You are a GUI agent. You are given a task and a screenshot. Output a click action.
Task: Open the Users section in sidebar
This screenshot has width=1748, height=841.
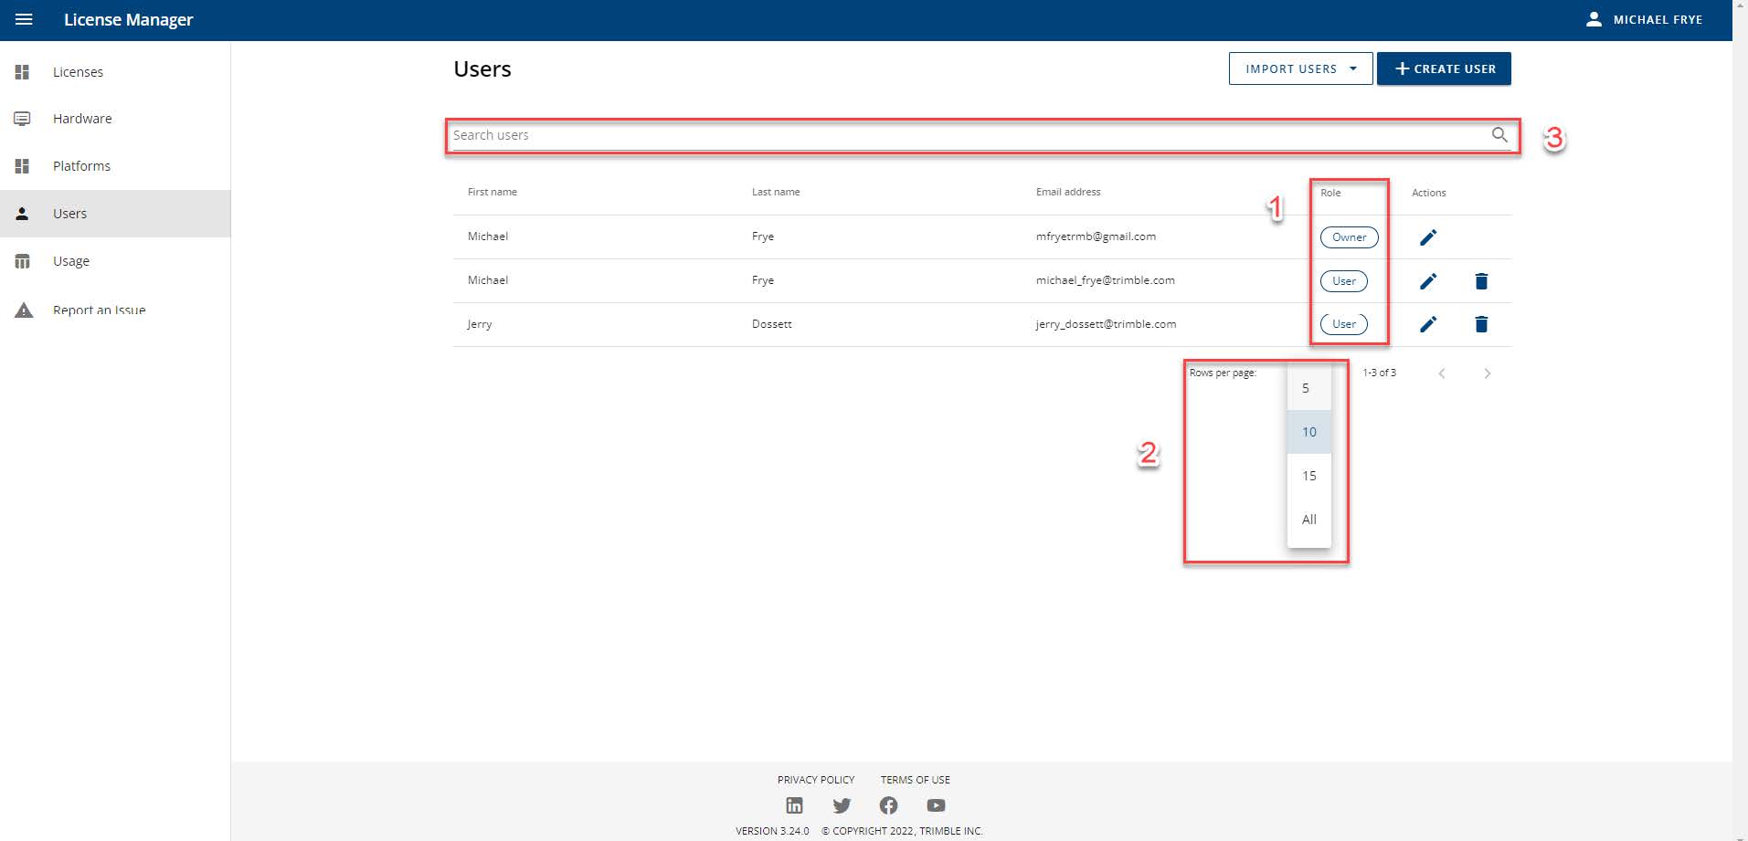click(x=70, y=213)
